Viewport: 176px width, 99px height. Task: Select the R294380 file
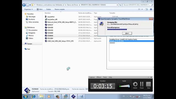pos(49,28)
